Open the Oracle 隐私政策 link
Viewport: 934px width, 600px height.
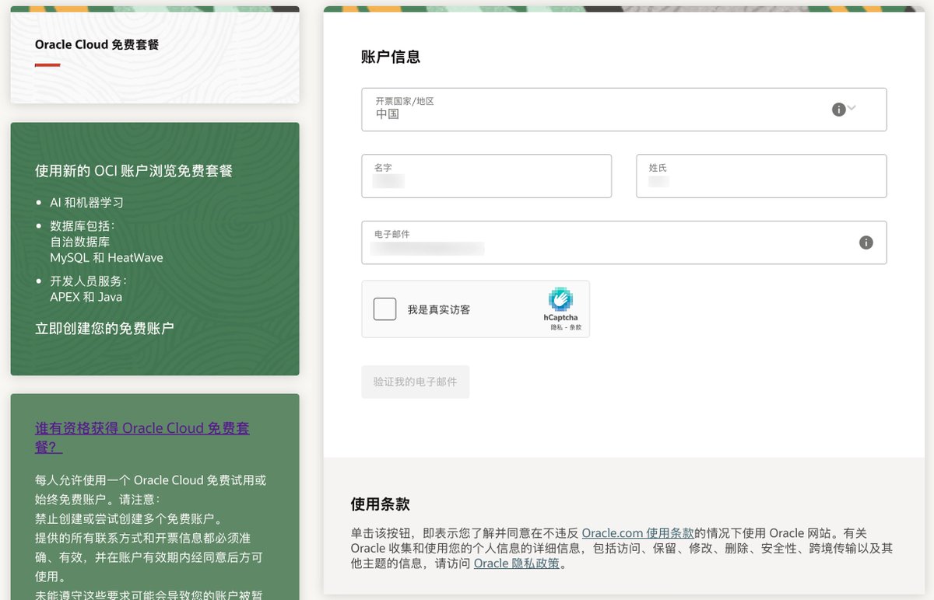coord(517,563)
